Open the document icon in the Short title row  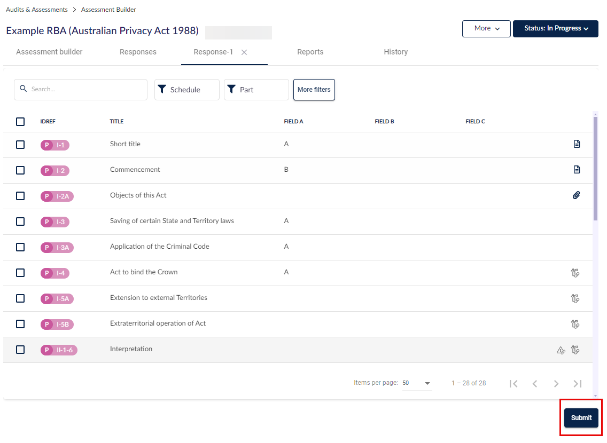(577, 144)
